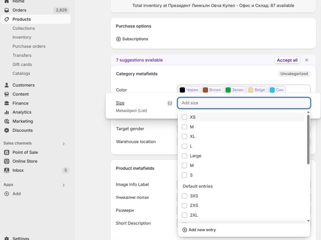Check the XL size checkbox

(x=185, y=136)
